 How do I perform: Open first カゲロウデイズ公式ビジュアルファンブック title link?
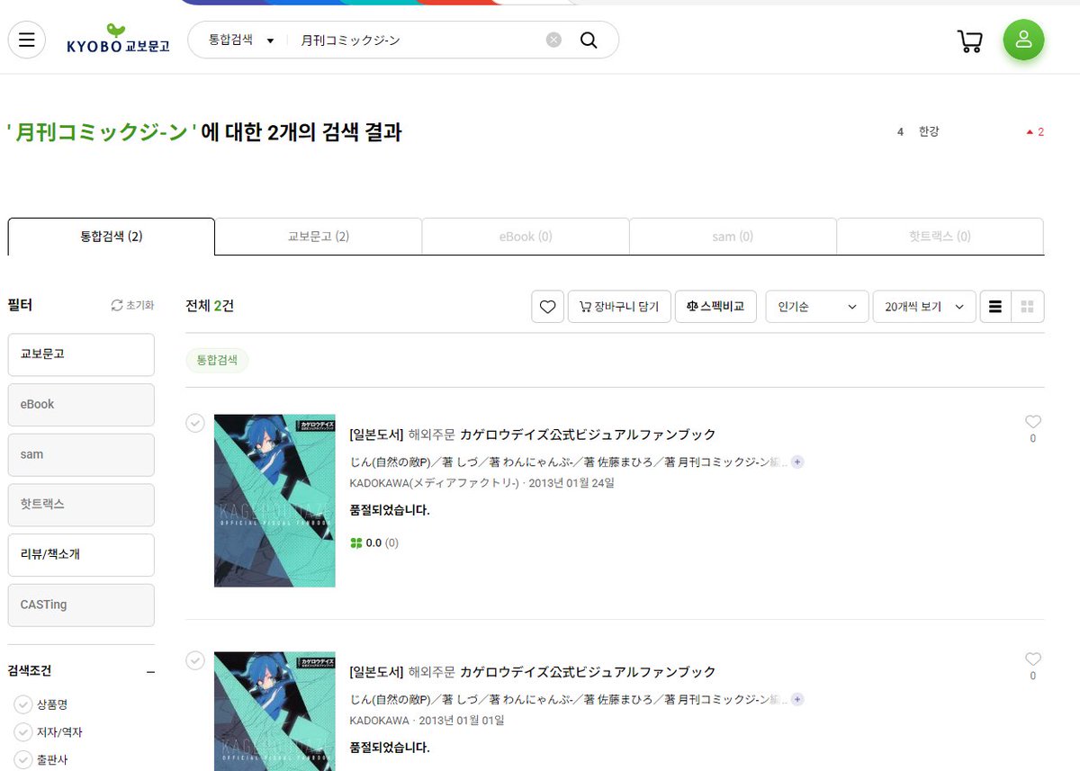click(x=588, y=435)
